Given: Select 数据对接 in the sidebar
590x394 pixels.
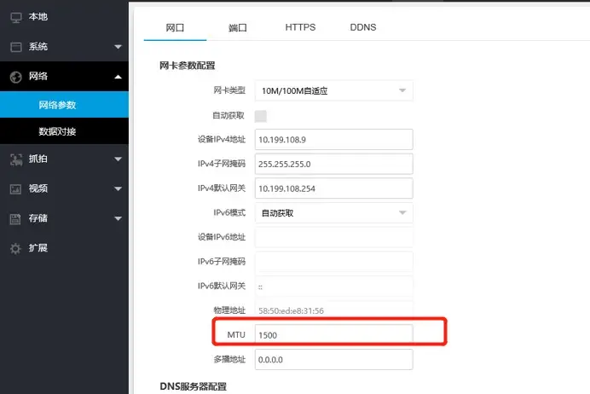Looking at the screenshot, I should pos(57,131).
